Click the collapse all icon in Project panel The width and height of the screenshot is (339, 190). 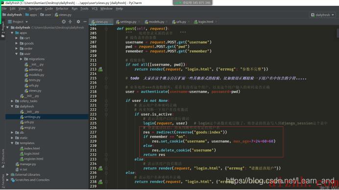tap(70, 22)
